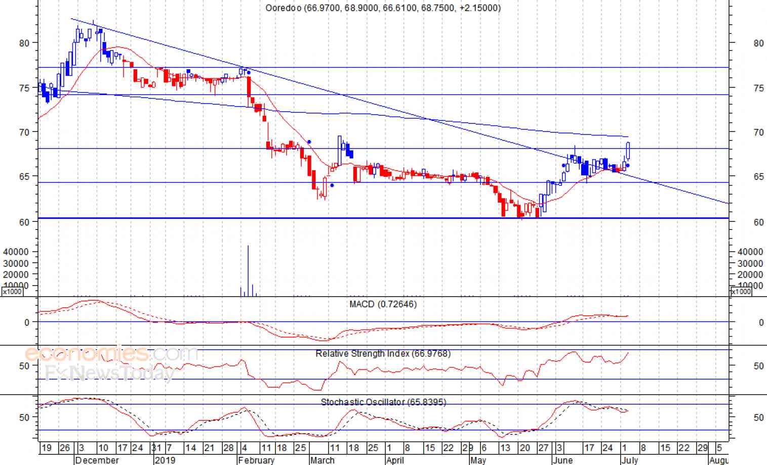Select the 65 value on right price axis
This screenshot has height=465, width=767.
click(758, 177)
